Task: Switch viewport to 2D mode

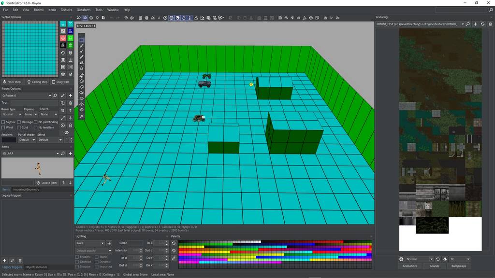Action: click(79, 18)
